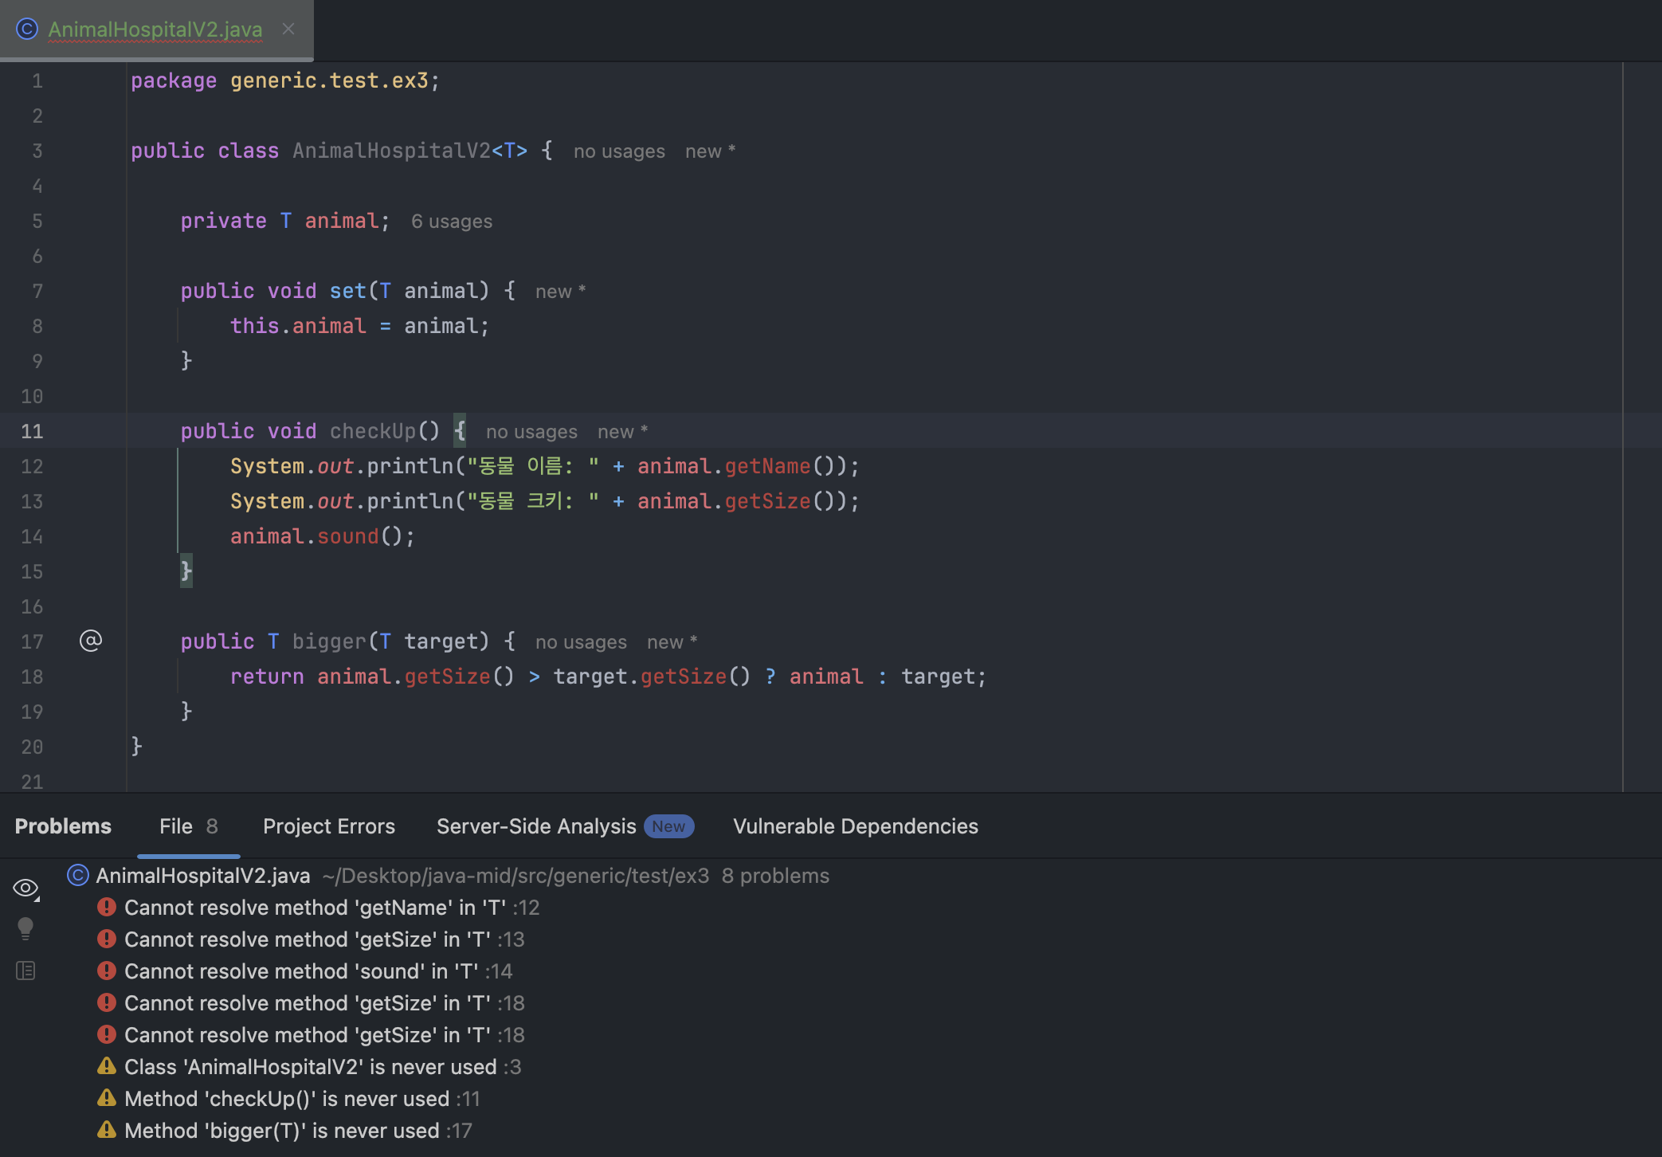Click 'no usages' hint beside class declaration
The image size is (1662, 1157).
(619, 151)
